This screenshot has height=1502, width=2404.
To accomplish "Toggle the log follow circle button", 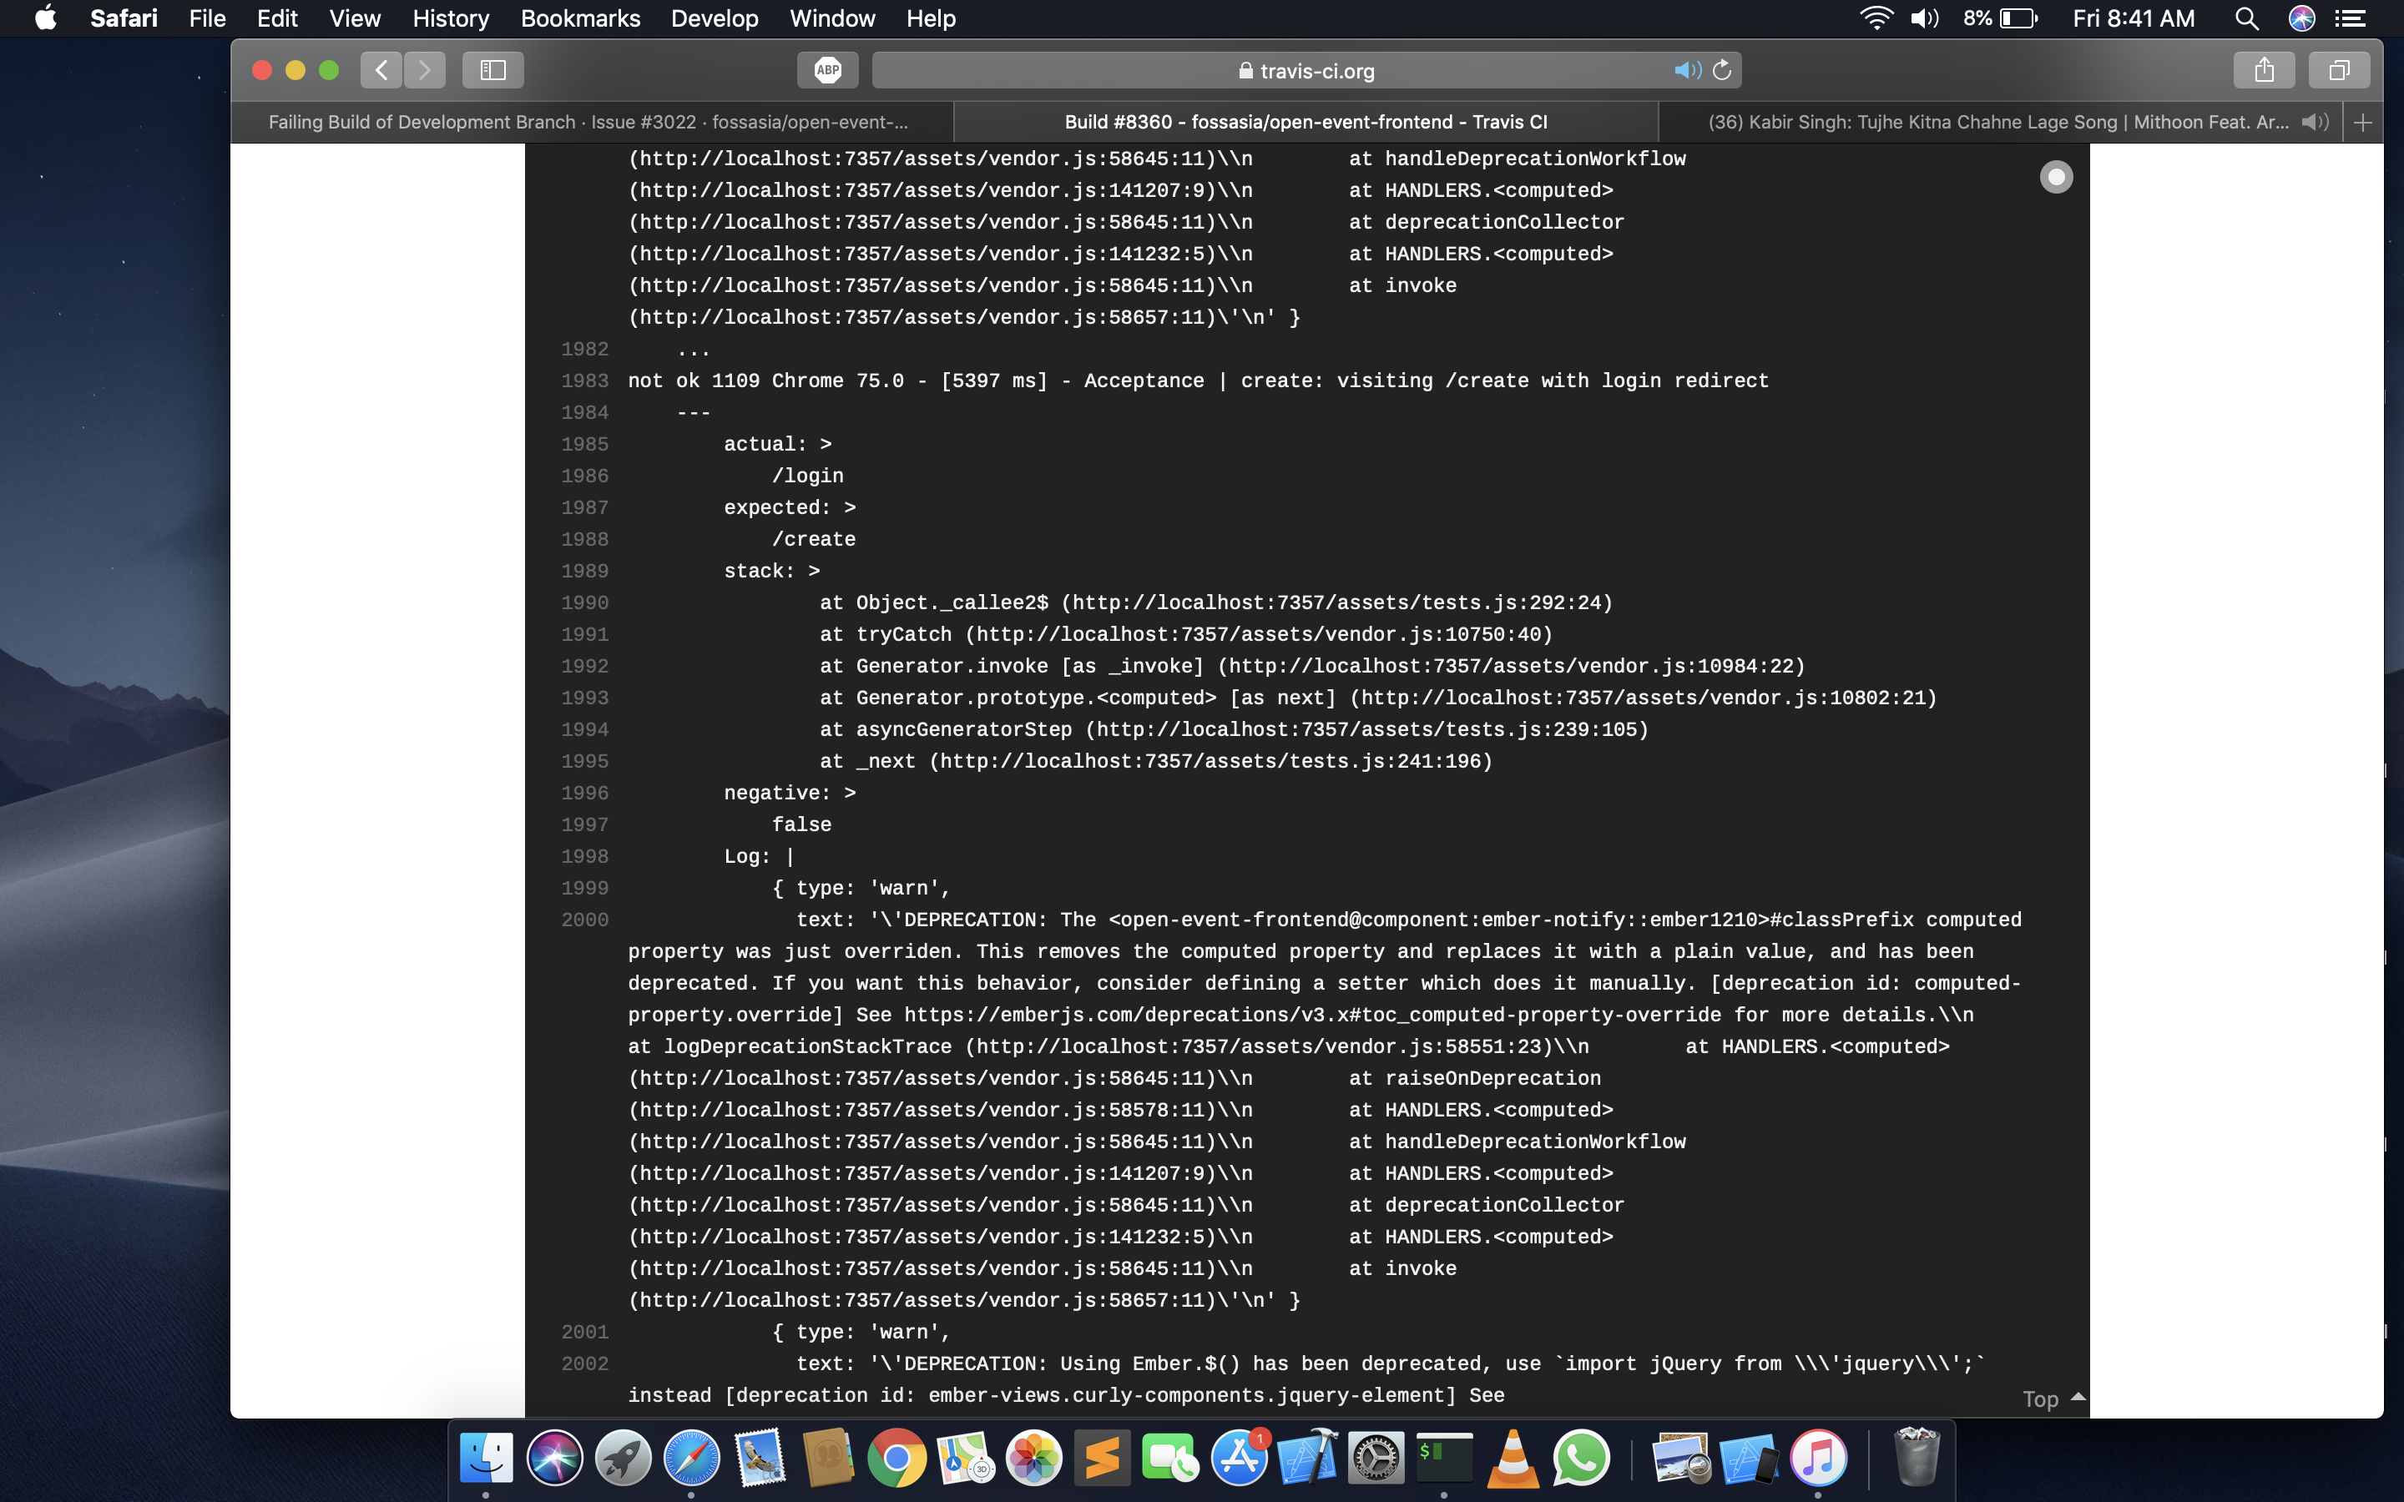I will [x=2056, y=178].
